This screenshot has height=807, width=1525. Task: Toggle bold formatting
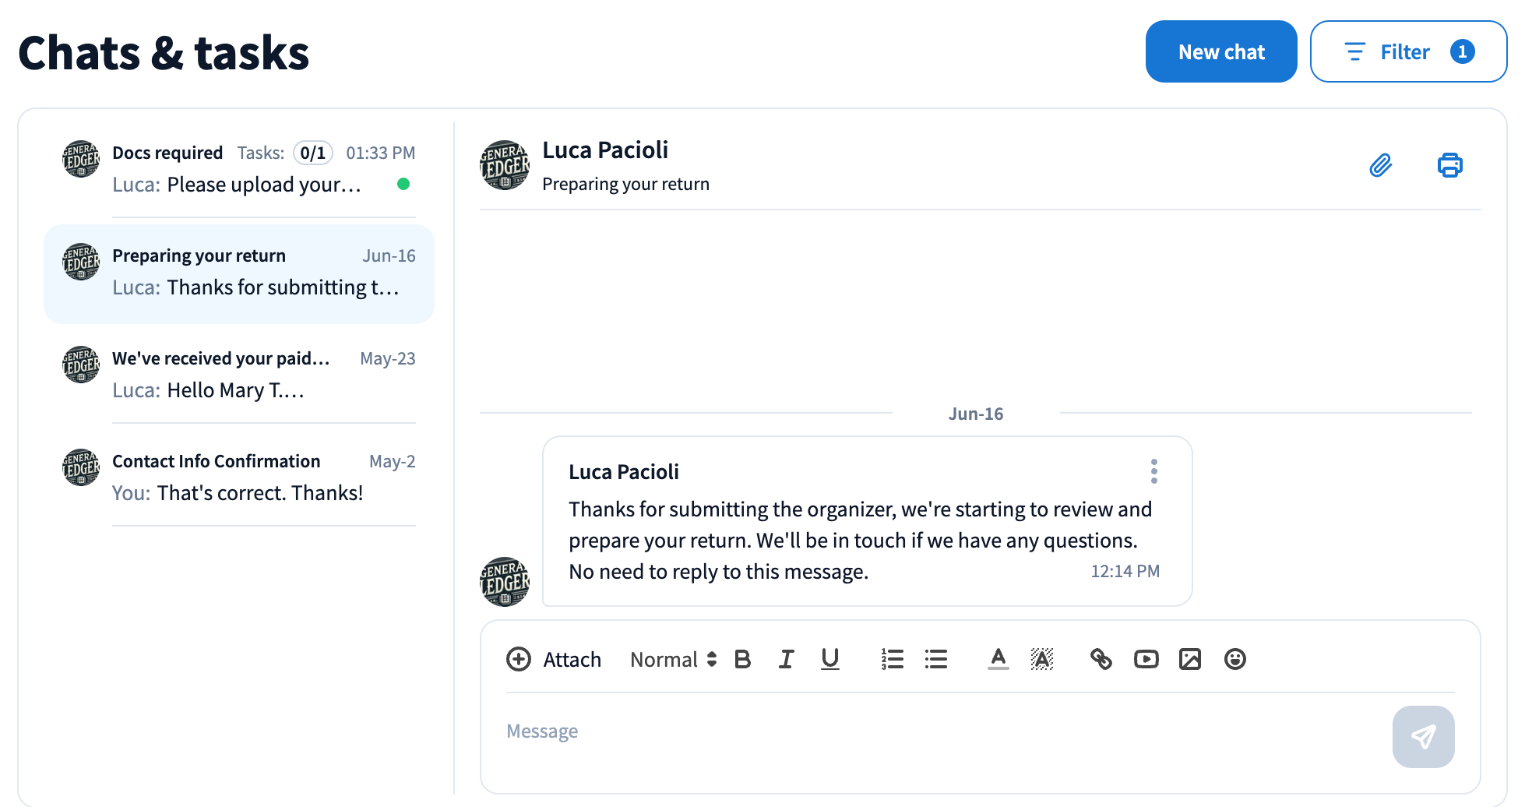[x=742, y=659]
